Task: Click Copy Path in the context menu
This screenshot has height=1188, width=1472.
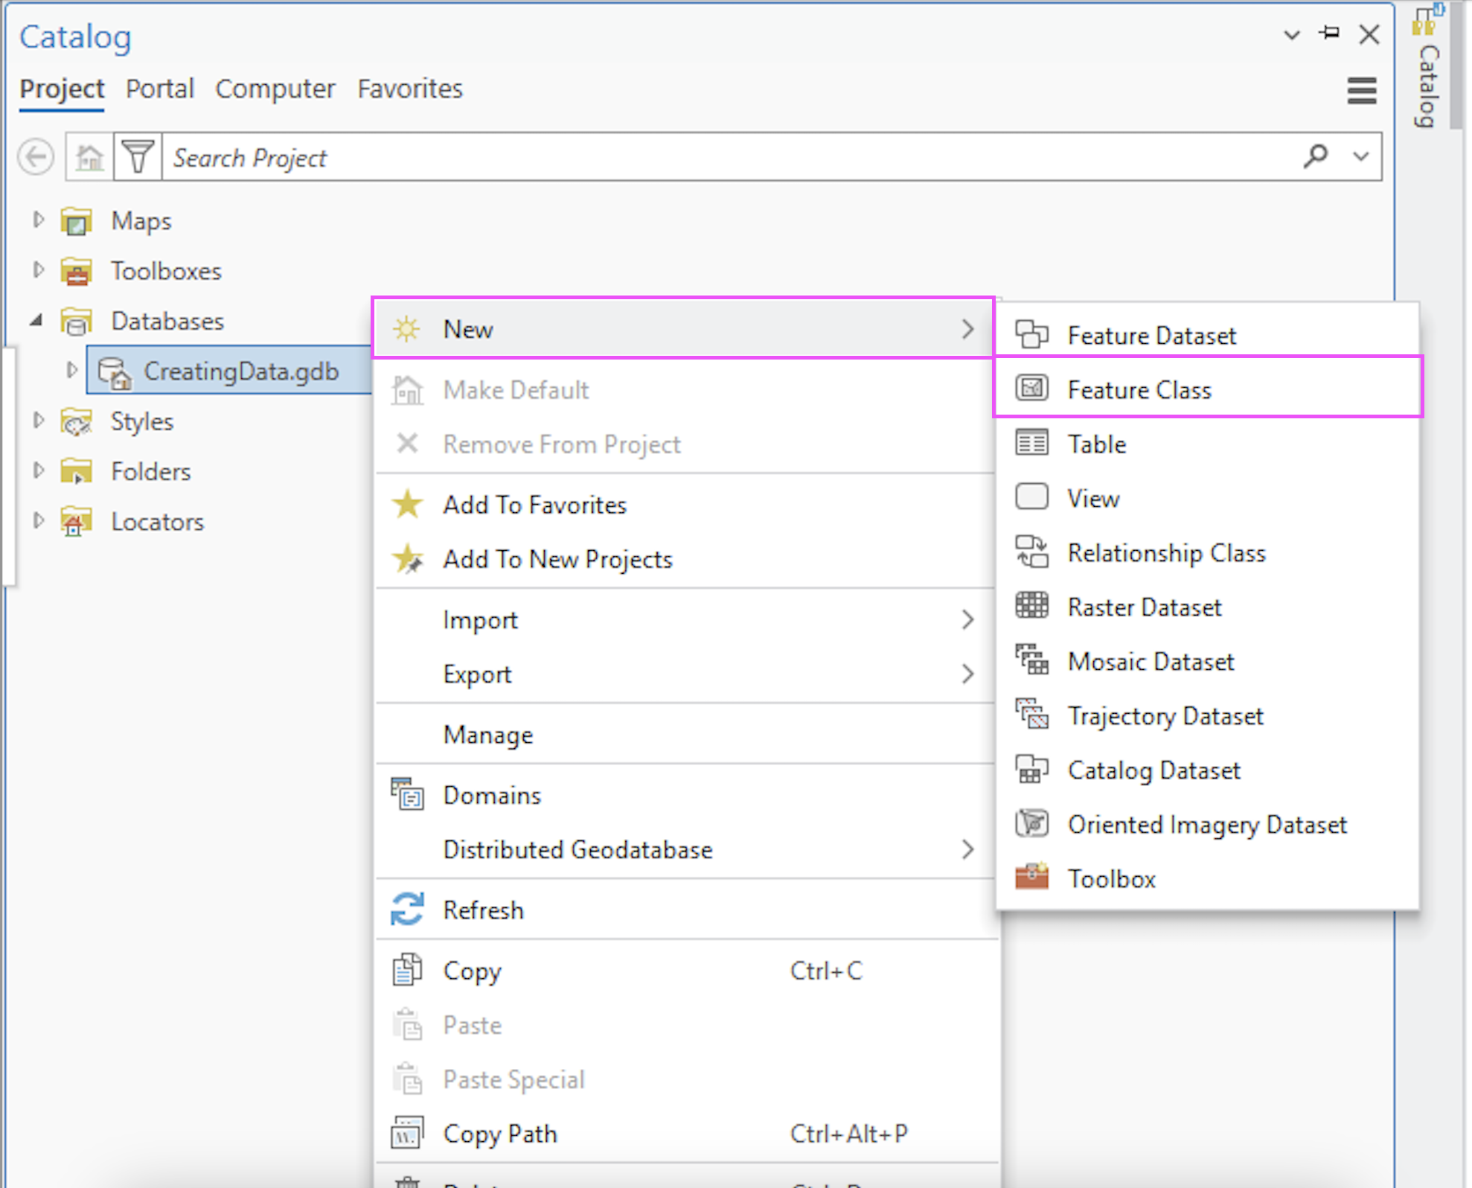Action: [499, 1134]
